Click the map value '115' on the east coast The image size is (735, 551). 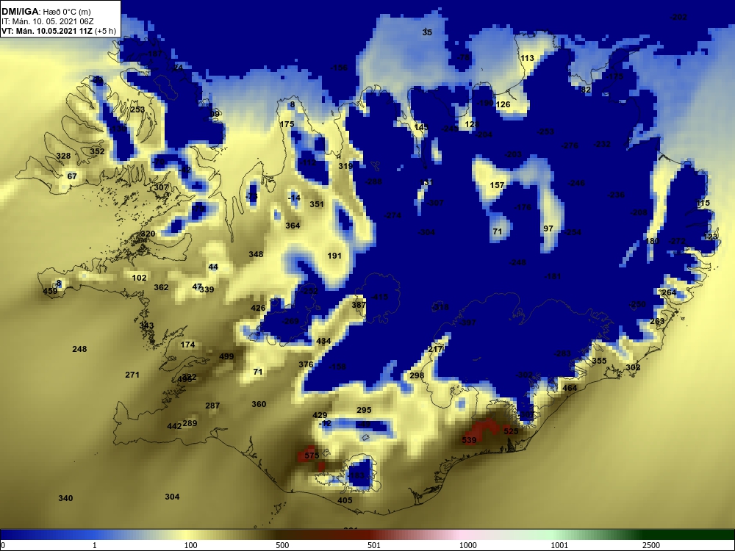point(703,204)
